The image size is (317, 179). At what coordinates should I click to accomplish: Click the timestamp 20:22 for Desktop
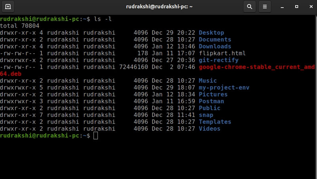click(x=186, y=33)
